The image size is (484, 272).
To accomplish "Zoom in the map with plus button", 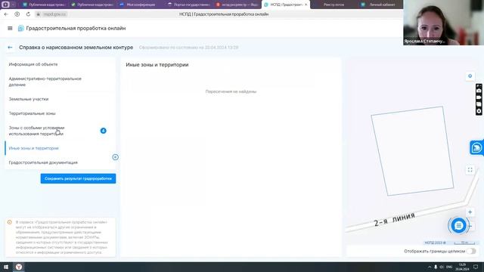I will pyautogui.click(x=470, y=212).
